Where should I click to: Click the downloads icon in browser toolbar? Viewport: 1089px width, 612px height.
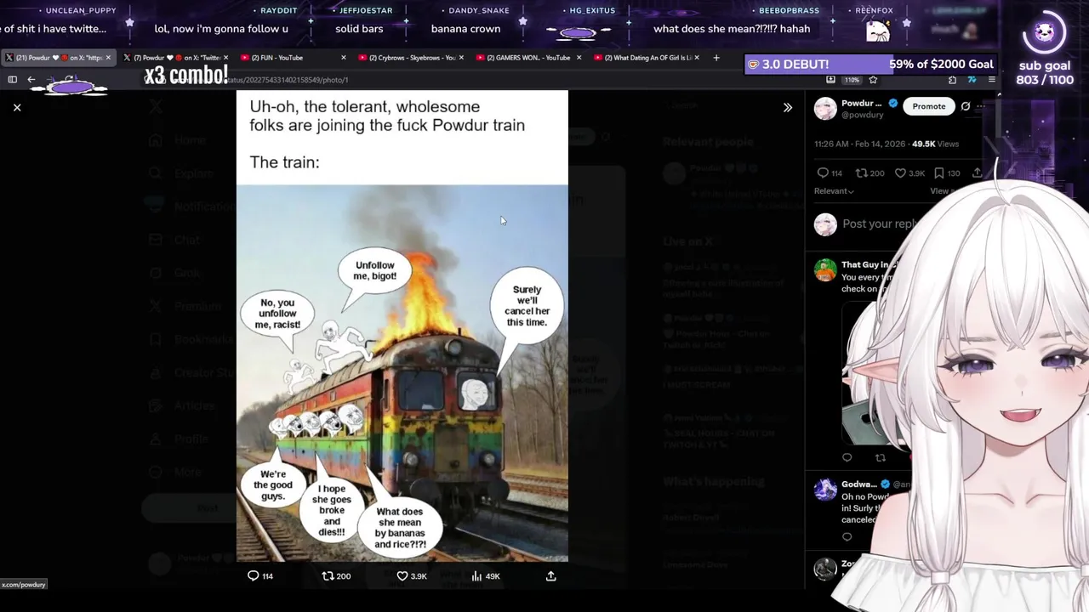pyautogui.click(x=830, y=79)
